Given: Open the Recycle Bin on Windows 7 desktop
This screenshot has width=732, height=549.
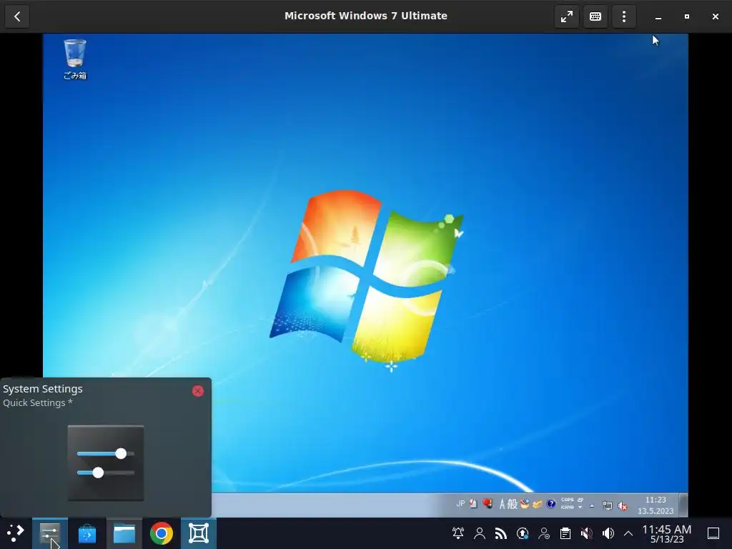Looking at the screenshot, I should click(x=74, y=59).
